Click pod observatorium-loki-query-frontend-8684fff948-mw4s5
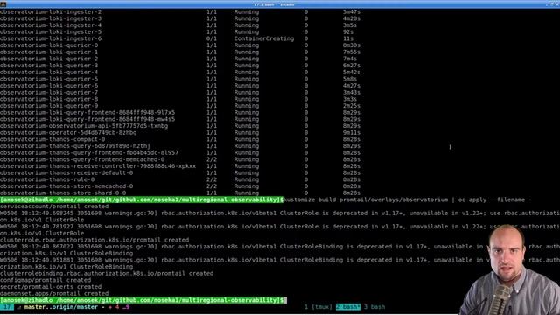Image resolution: width=560 pixels, height=315 pixels. [87, 119]
